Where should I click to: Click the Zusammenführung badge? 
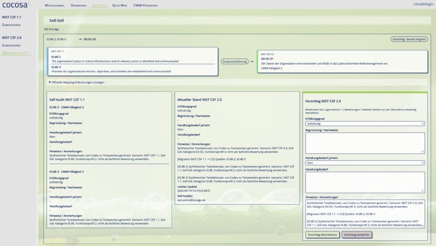(x=235, y=62)
